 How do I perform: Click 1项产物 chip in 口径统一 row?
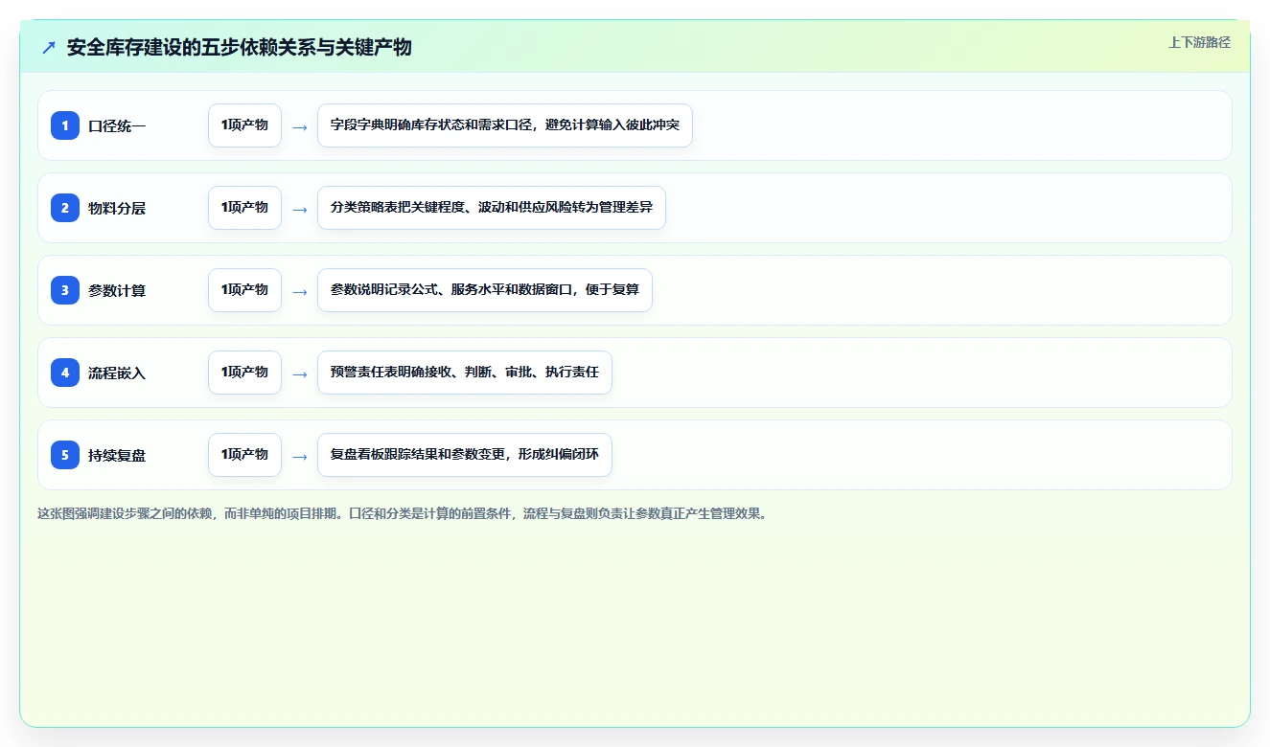(x=244, y=125)
